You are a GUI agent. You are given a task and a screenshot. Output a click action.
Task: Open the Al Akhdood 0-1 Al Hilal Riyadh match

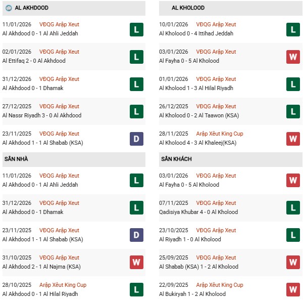(40, 294)
